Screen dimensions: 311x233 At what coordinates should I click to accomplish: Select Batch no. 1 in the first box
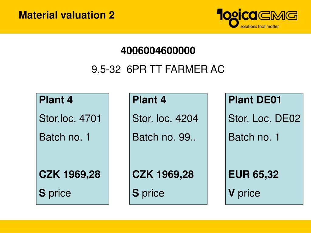65,137
